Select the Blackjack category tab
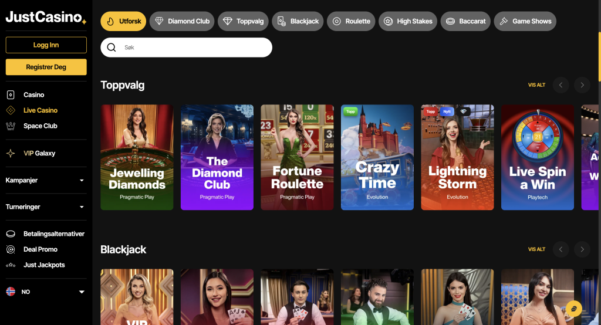Image resolution: width=601 pixels, height=325 pixels. coord(298,21)
